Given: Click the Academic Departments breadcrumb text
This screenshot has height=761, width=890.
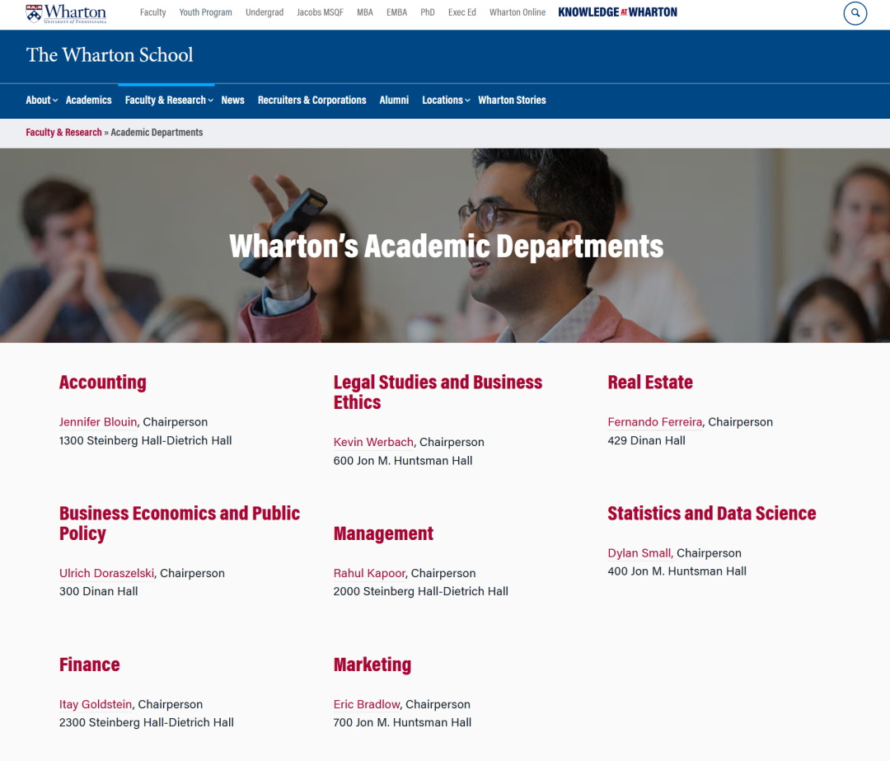Looking at the screenshot, I should point(157,132).
